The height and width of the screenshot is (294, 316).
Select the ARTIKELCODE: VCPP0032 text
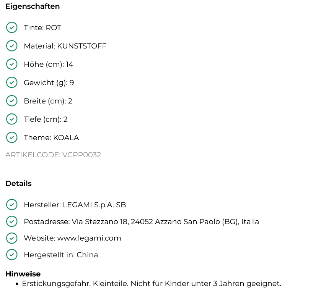pyautogui.click(x=53, y=155)
